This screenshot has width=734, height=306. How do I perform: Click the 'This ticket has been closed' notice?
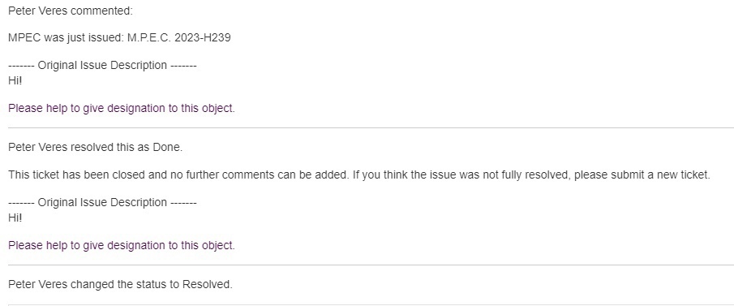[359, 175]
